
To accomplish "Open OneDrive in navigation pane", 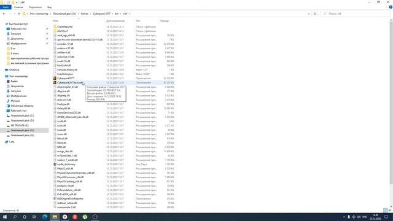I will (x=14, y=70).
